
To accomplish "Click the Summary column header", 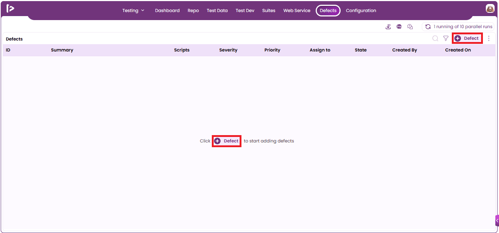I will tap(62, 50).
